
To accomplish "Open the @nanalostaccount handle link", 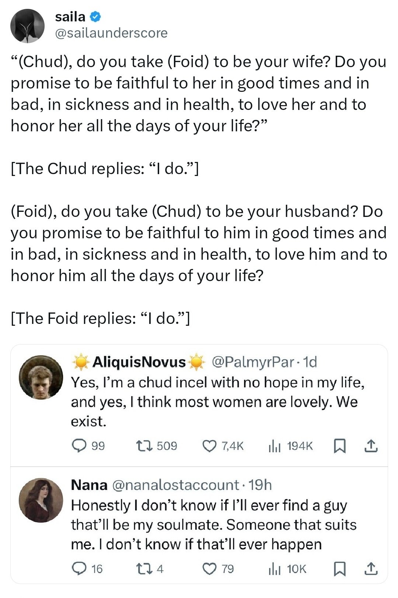I will click(x=175, y=485).
